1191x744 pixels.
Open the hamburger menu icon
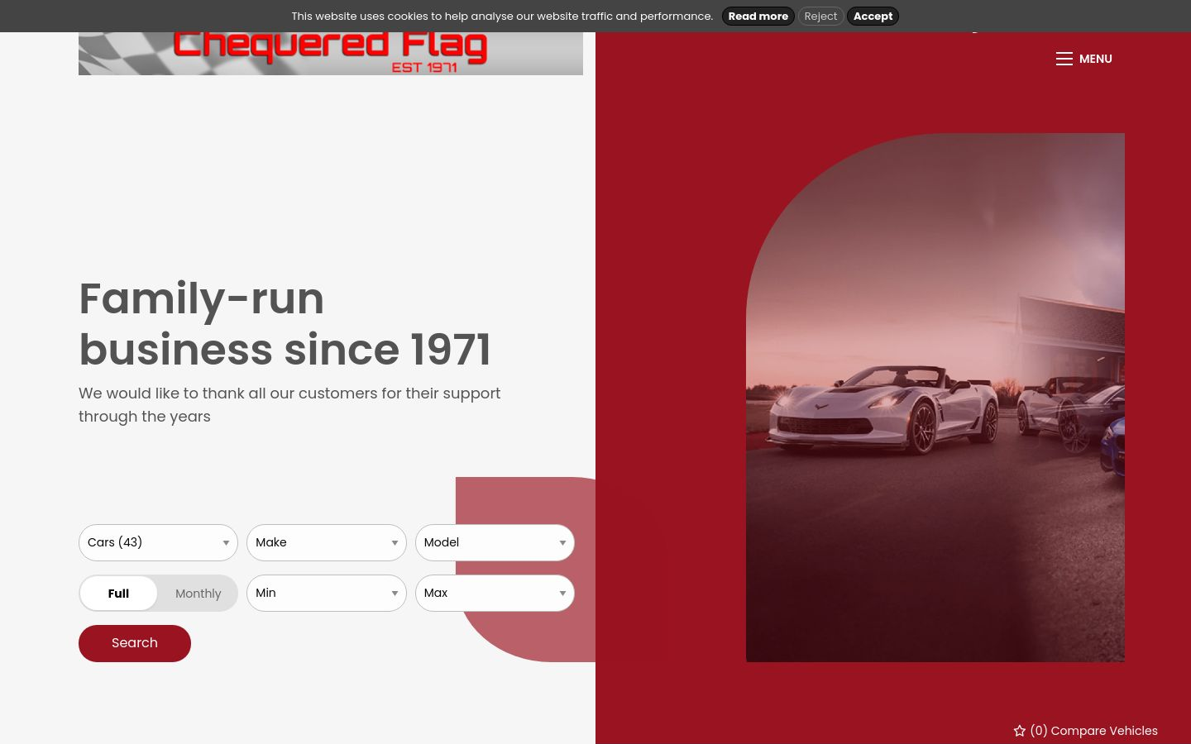coord(1064,59)
